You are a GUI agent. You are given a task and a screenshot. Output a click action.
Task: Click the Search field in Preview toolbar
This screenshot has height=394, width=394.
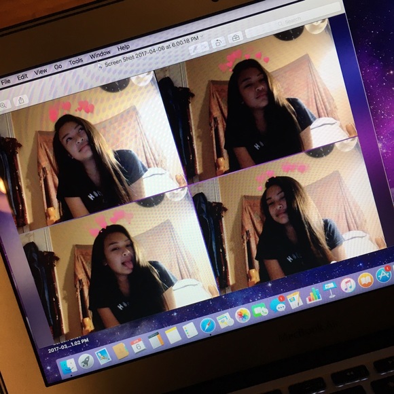point(293,22)
